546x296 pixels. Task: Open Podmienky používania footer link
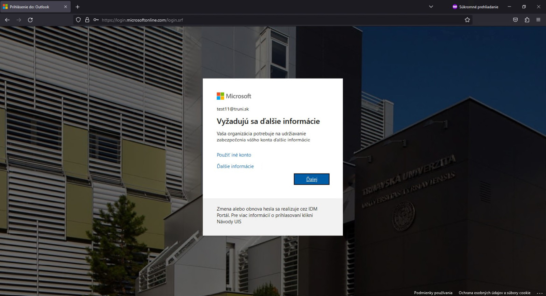pos(433,293)
